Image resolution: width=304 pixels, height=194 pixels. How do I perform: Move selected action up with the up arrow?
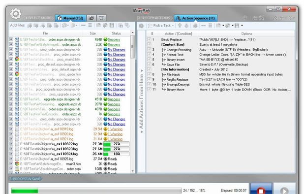click(x=180, y=26)
